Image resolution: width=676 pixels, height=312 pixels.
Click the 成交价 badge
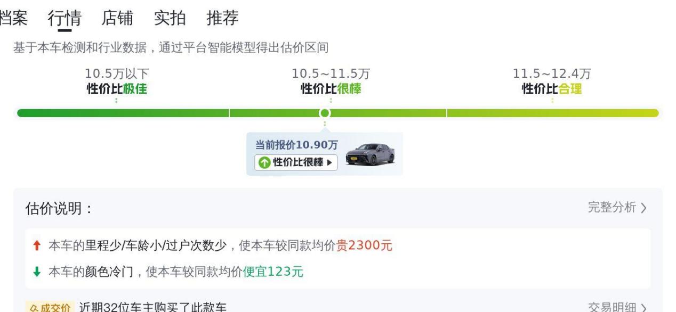pos(49,308)
